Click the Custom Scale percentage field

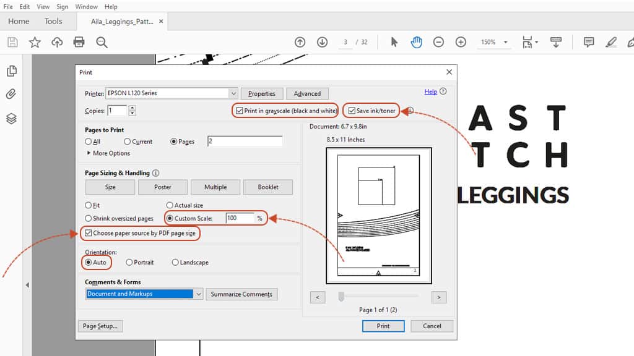[x=240, y=218]
